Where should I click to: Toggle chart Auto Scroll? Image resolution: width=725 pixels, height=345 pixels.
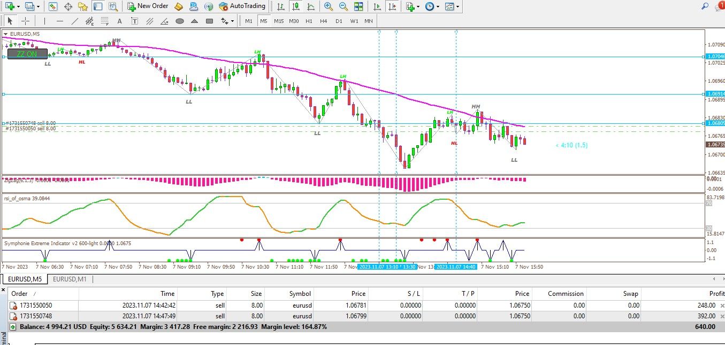pyautogui.click(x=378, y=6)
